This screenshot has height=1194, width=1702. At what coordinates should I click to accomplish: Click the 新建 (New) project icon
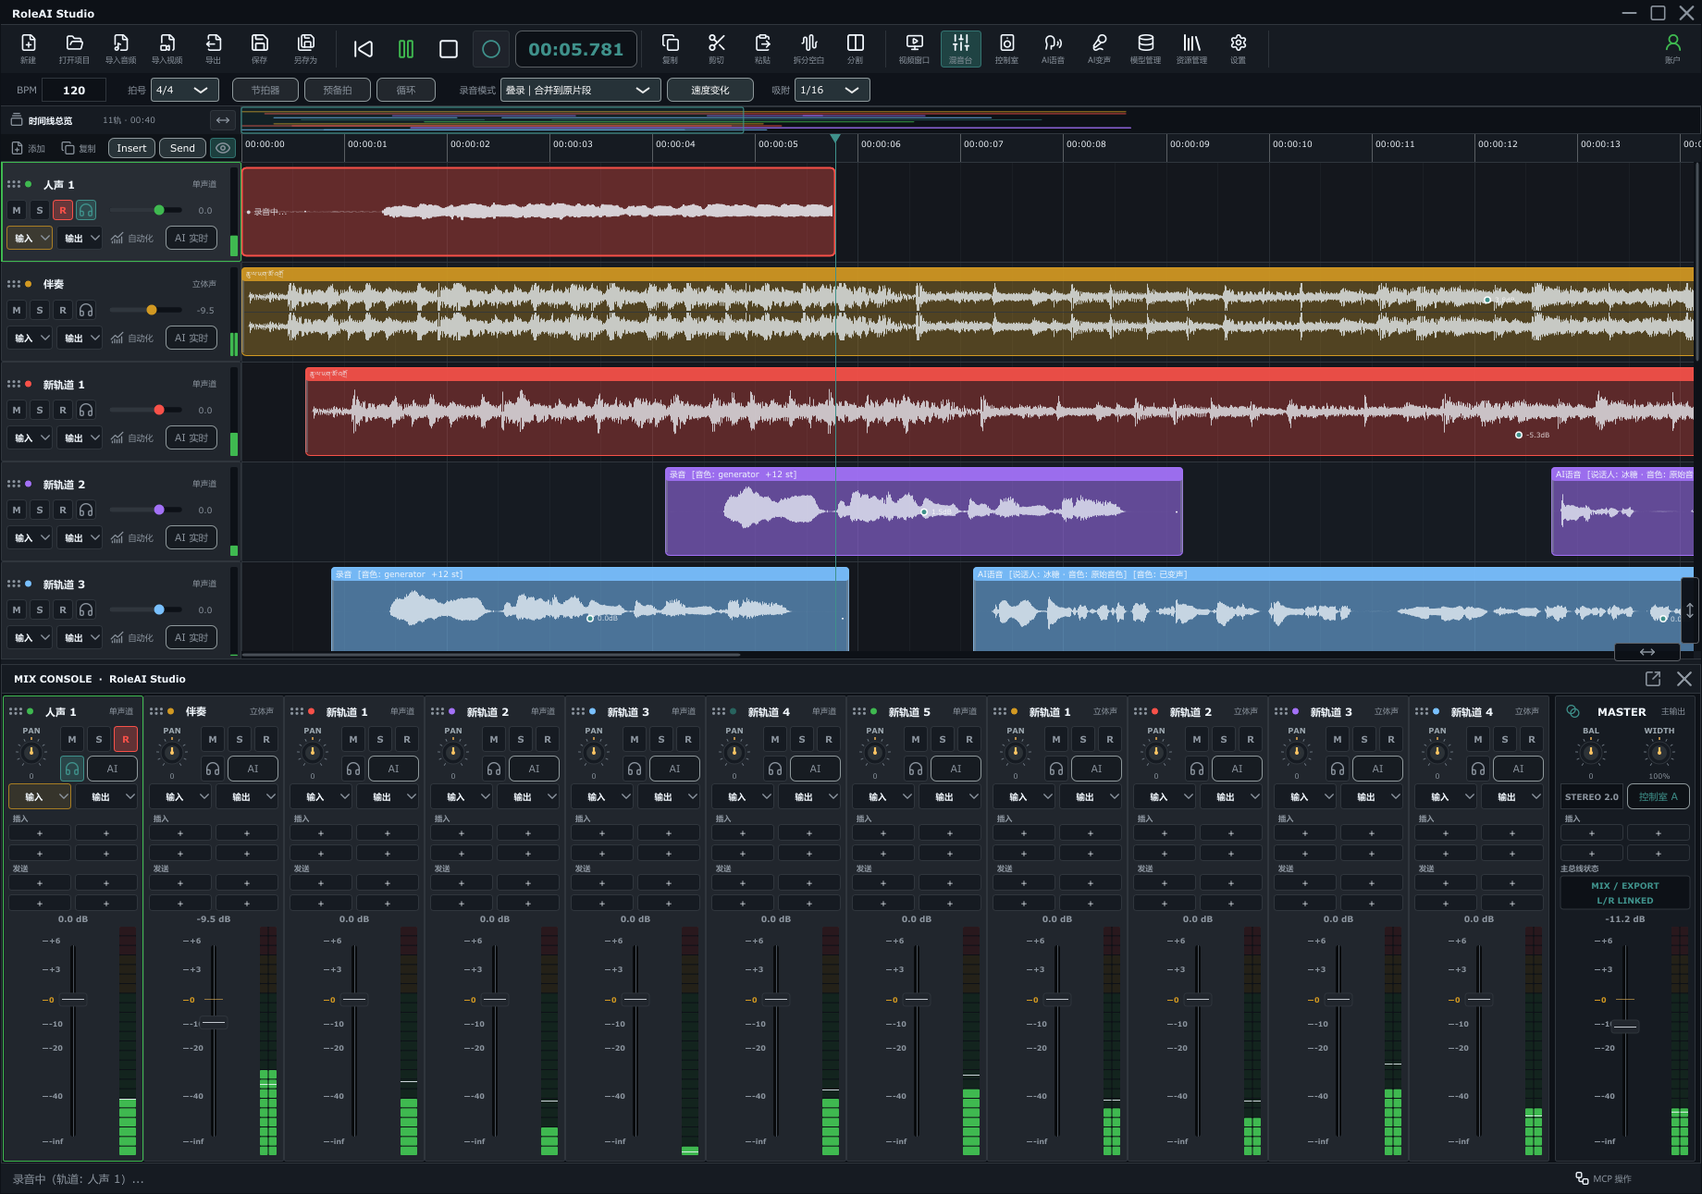[29, 48]
